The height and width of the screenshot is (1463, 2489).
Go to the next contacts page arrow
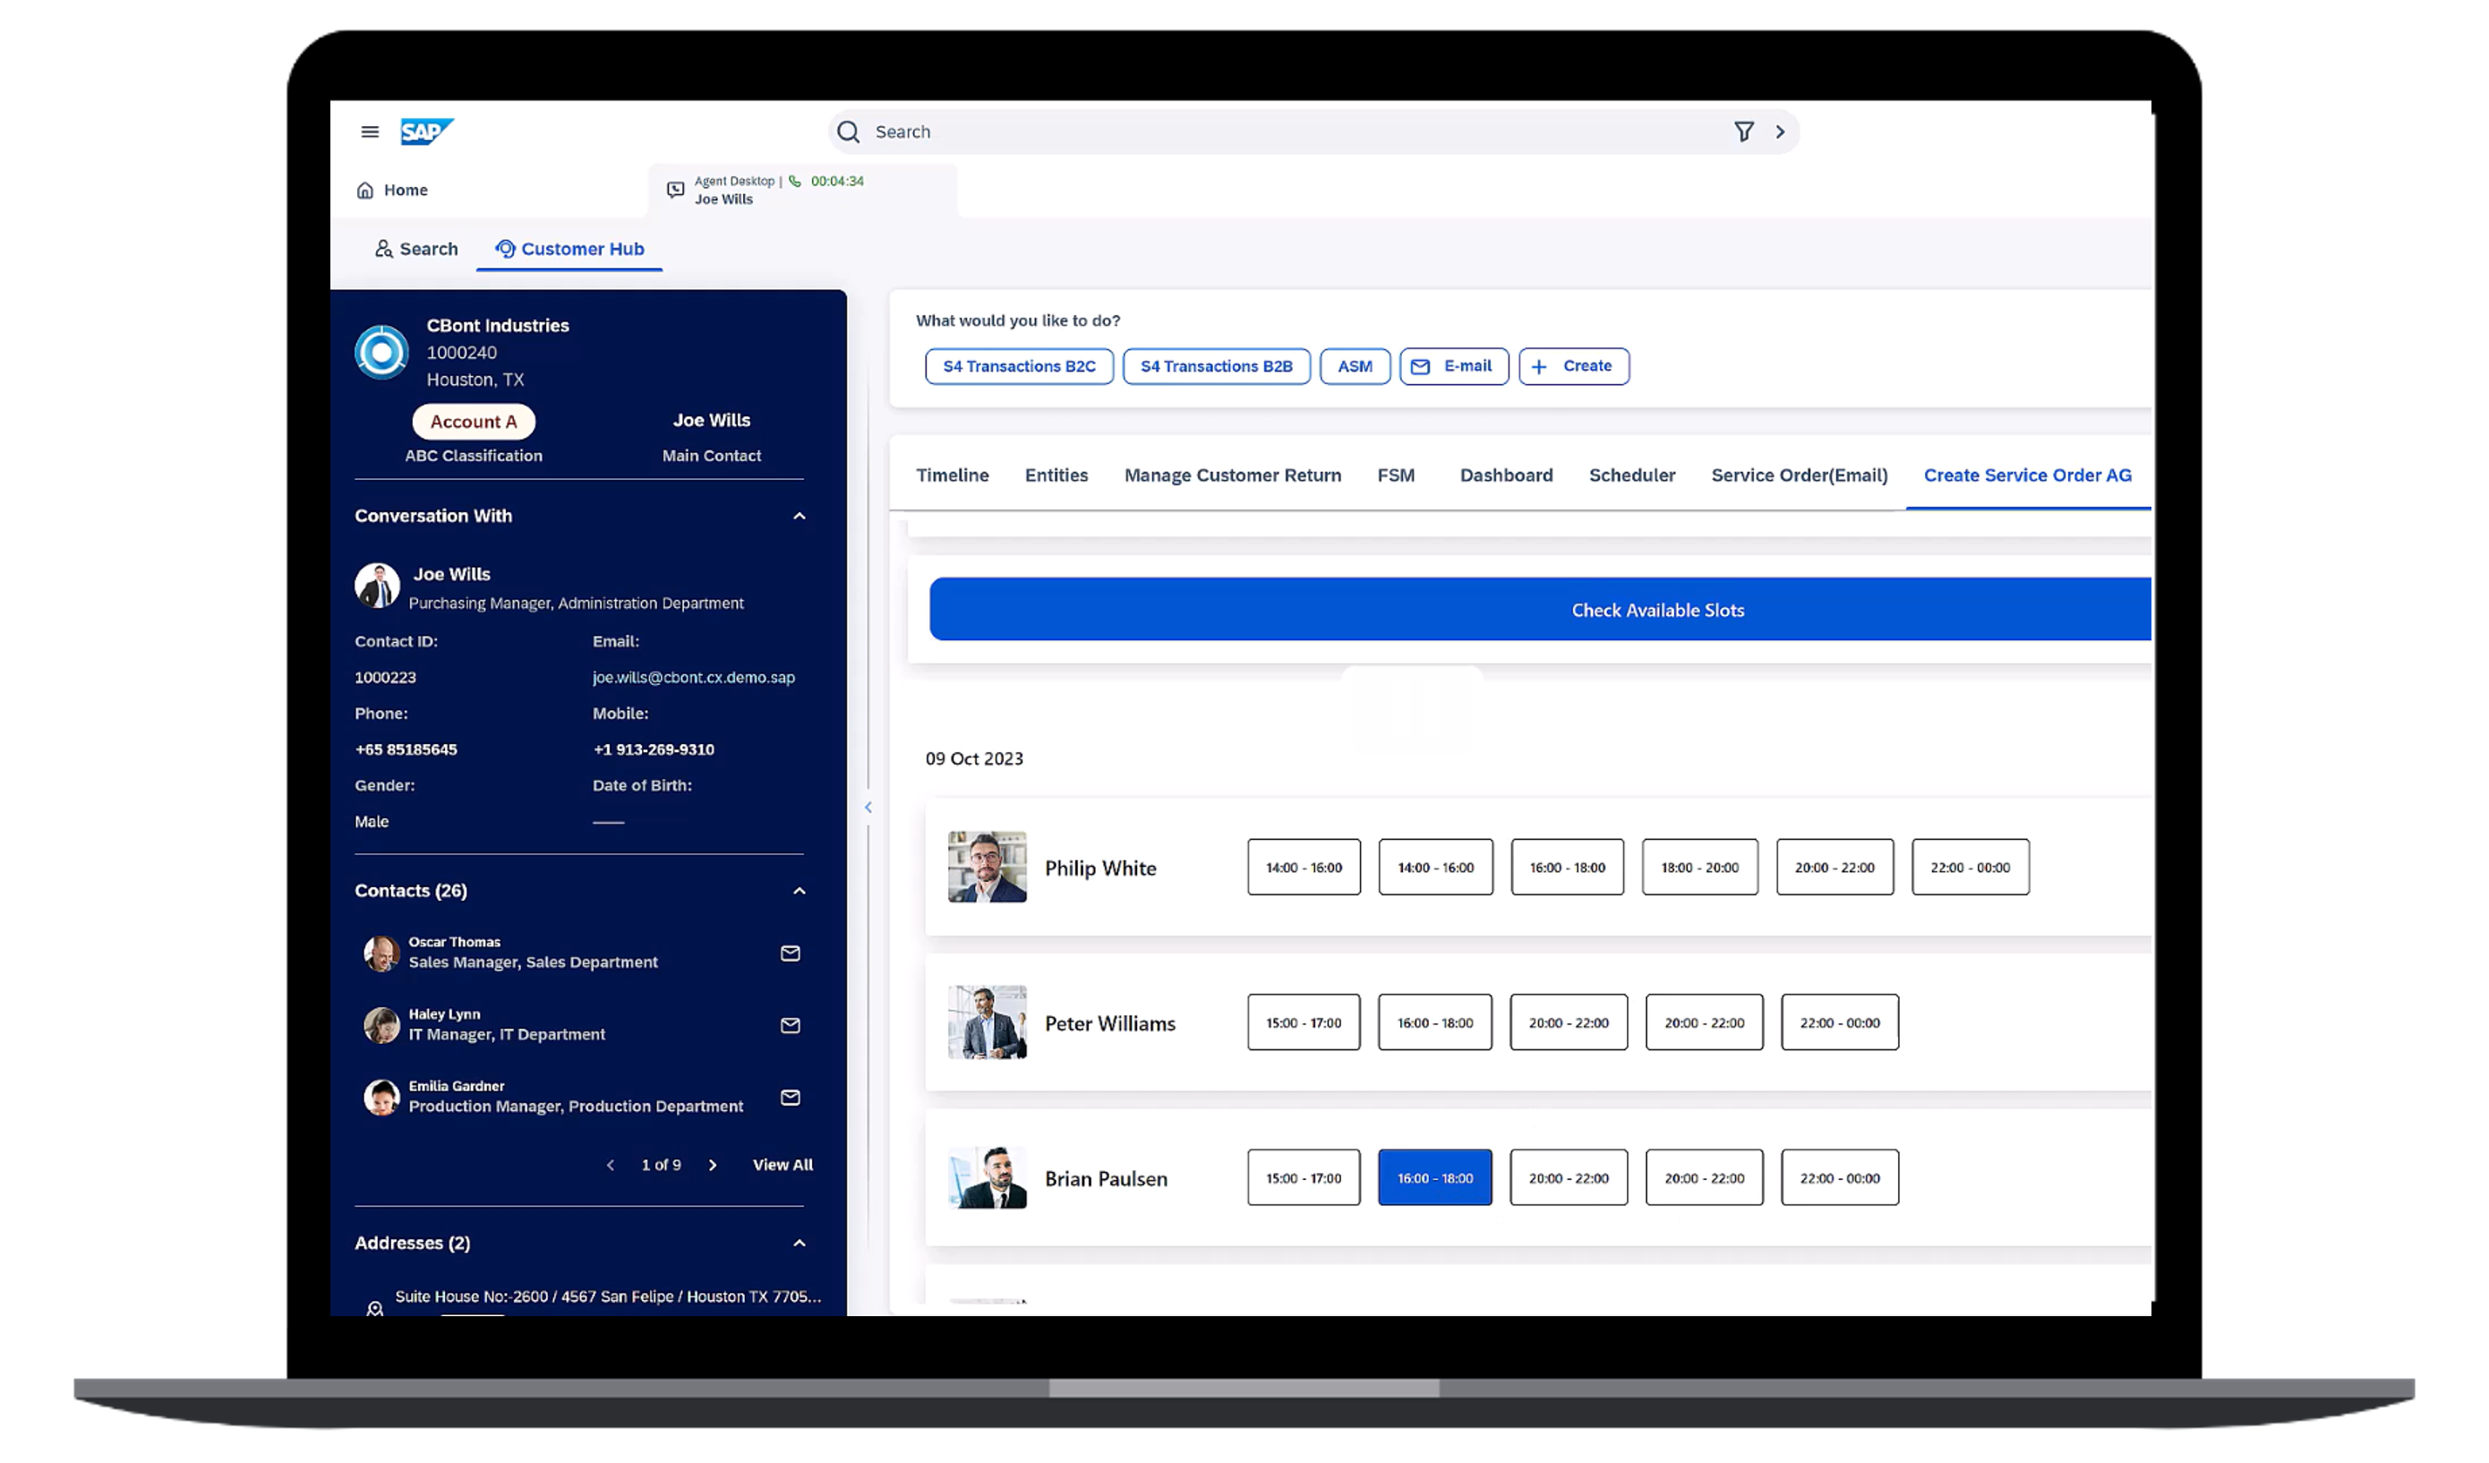click(712, 1166)
